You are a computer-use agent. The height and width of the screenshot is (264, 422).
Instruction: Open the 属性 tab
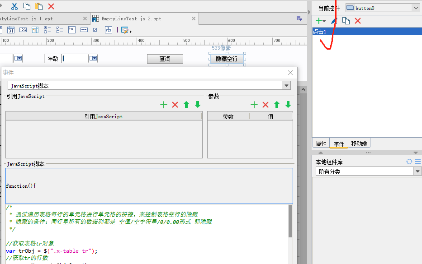click(x=321, y=144)
